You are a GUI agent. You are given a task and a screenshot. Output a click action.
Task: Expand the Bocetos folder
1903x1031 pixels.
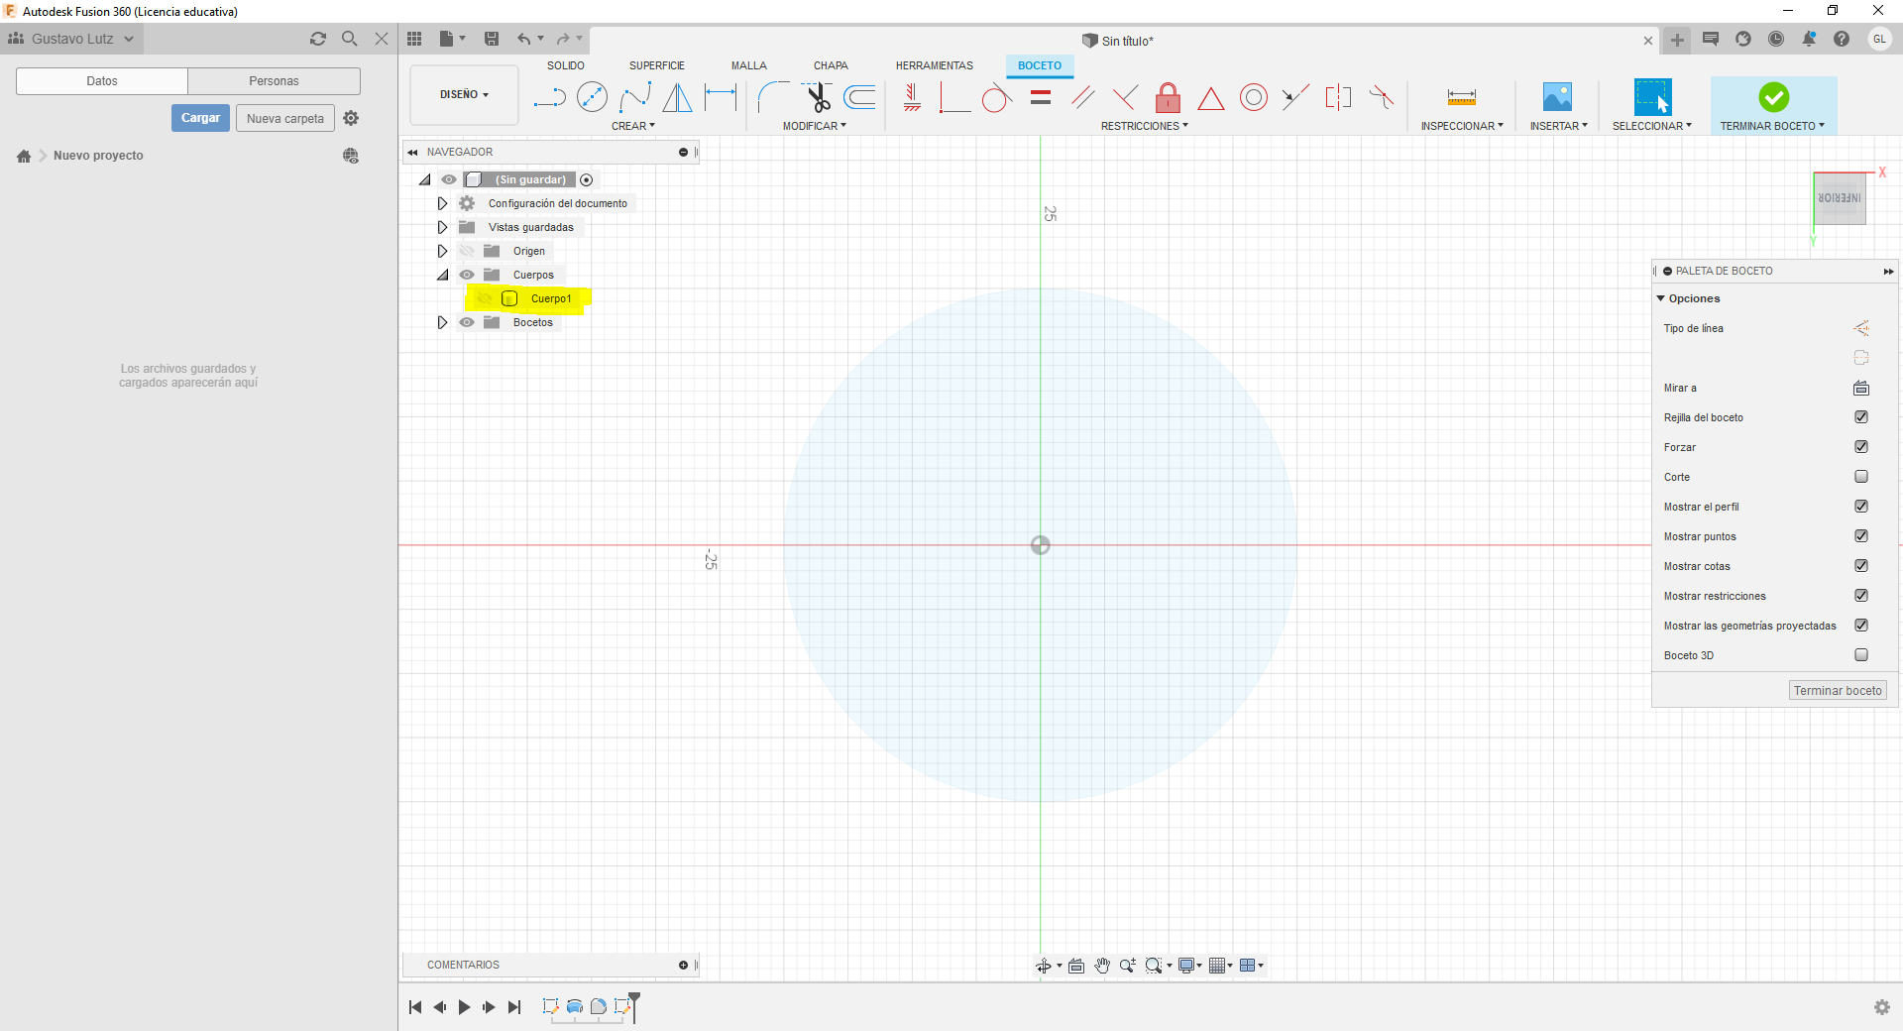pos(442,322)
